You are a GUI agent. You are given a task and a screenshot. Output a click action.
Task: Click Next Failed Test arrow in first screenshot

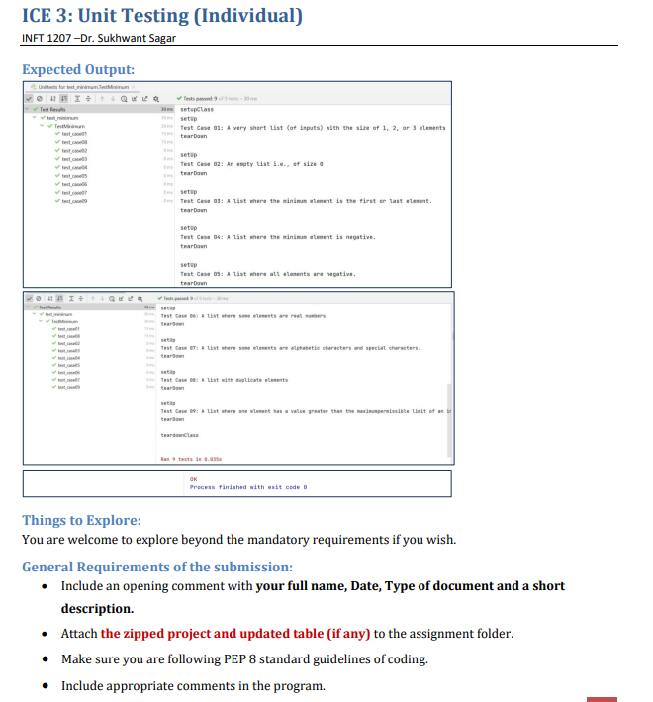pos(113,99)
